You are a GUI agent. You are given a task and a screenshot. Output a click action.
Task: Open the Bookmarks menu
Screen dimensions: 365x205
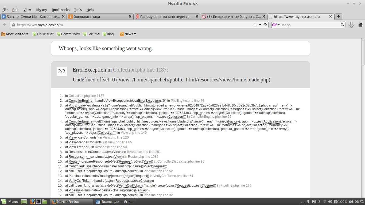(x=60, y=10)
